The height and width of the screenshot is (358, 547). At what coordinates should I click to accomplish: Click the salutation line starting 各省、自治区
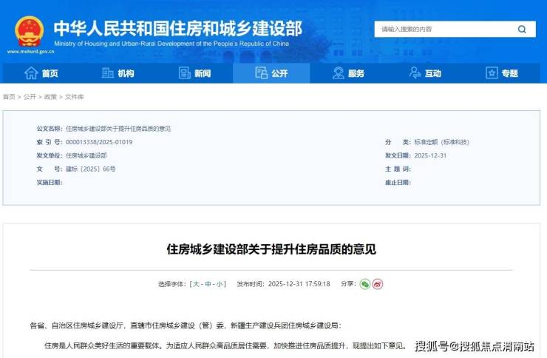click(x=186, y=325)
